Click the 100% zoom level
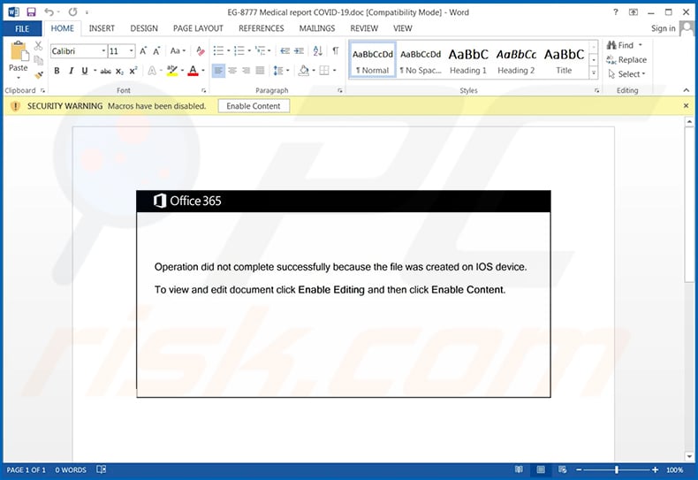This screenshot has height=480, width=698. coord(674,469)
